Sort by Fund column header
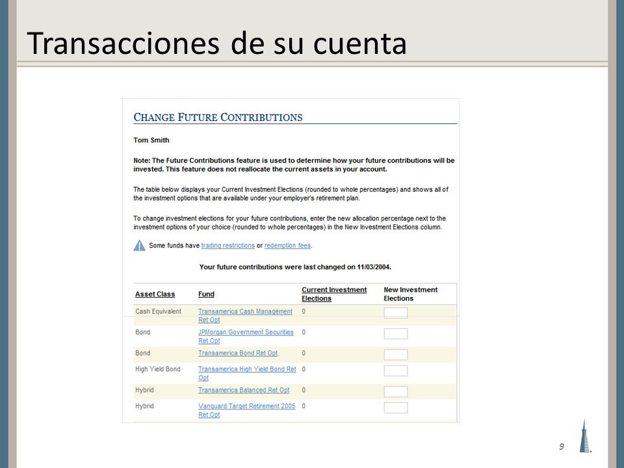 click(x=206, y=294)
